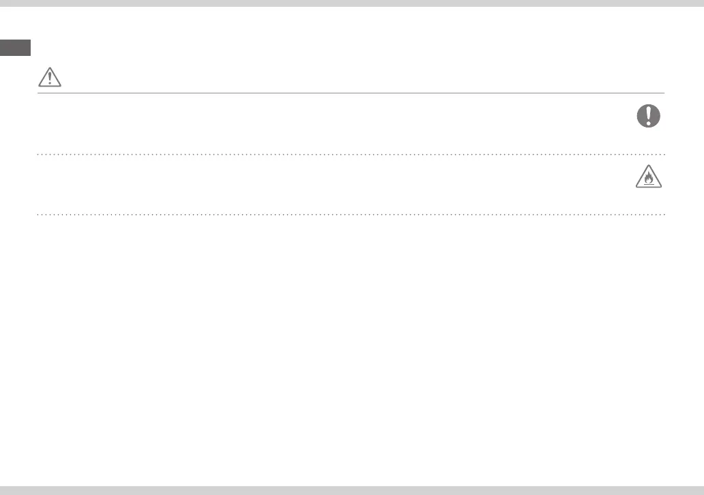Click the circular exclamation mark icon
This screenshot has width=704, height=495.
(649, 116)
